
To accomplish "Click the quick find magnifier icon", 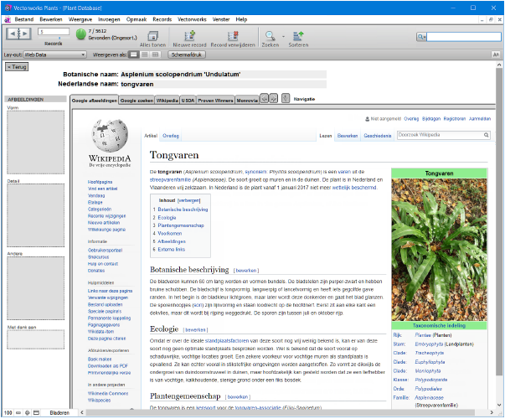I will [421, 37].
